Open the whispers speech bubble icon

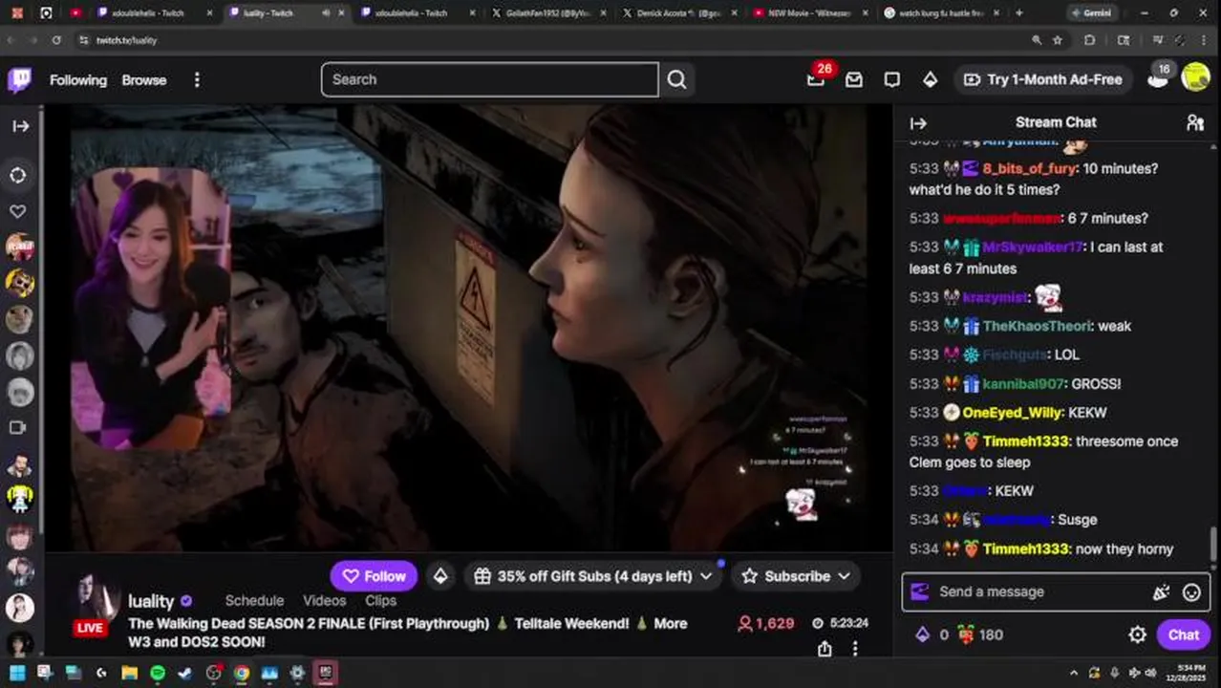[x=891, y=80]
